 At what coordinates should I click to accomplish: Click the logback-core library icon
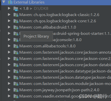[16, 21]
